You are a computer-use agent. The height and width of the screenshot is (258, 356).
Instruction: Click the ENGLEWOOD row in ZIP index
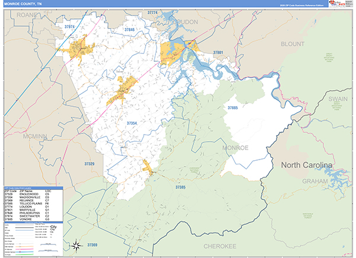[x=33, y=194]
